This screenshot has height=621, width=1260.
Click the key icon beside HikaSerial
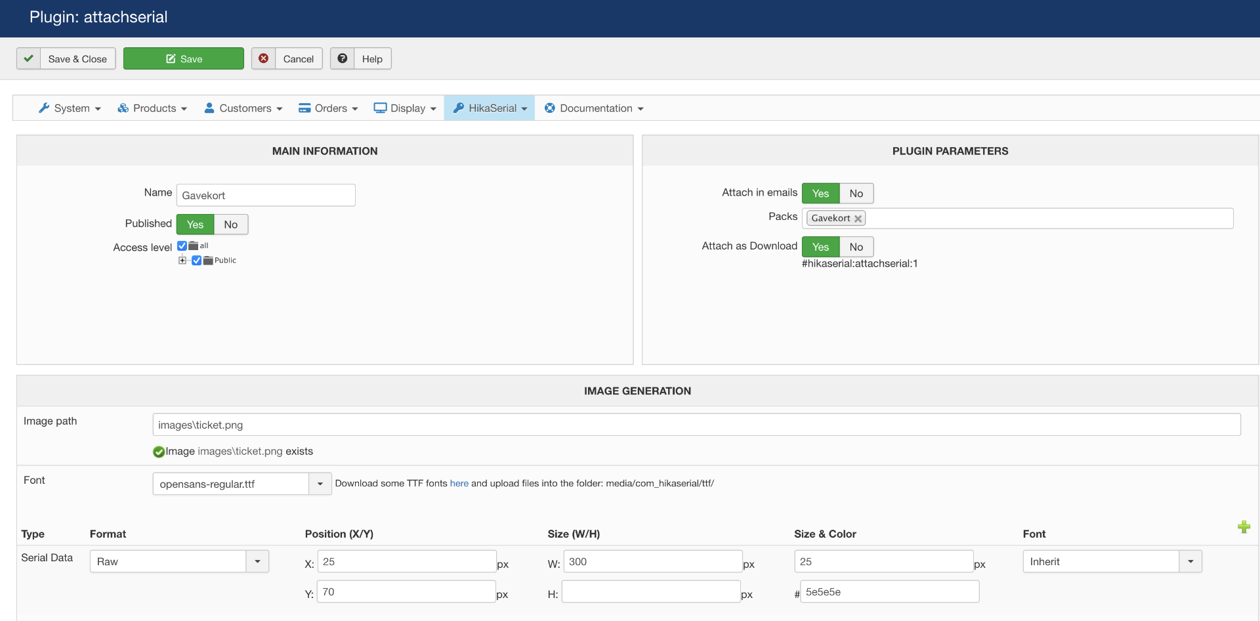pos(459,108)
